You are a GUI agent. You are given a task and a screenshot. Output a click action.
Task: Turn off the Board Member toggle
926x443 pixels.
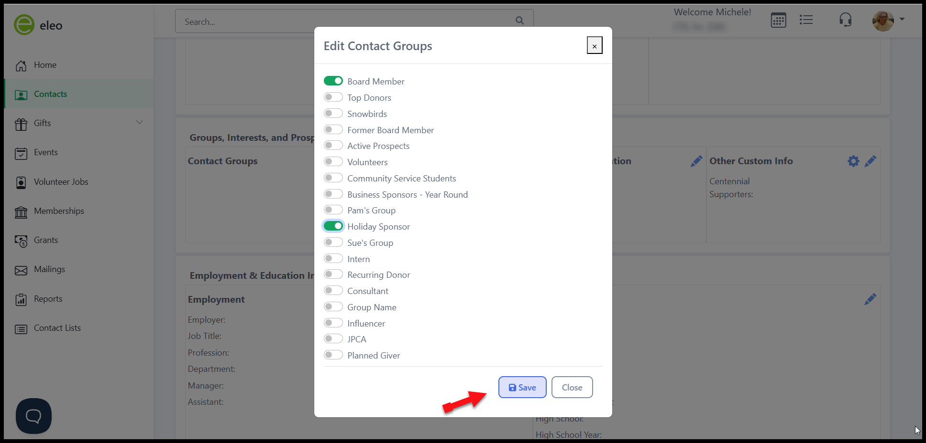[333, 81]
